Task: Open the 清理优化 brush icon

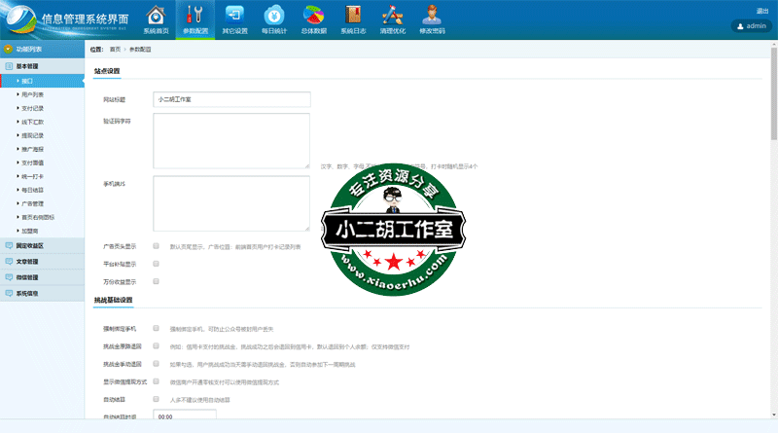Action: tap(393, 15)
